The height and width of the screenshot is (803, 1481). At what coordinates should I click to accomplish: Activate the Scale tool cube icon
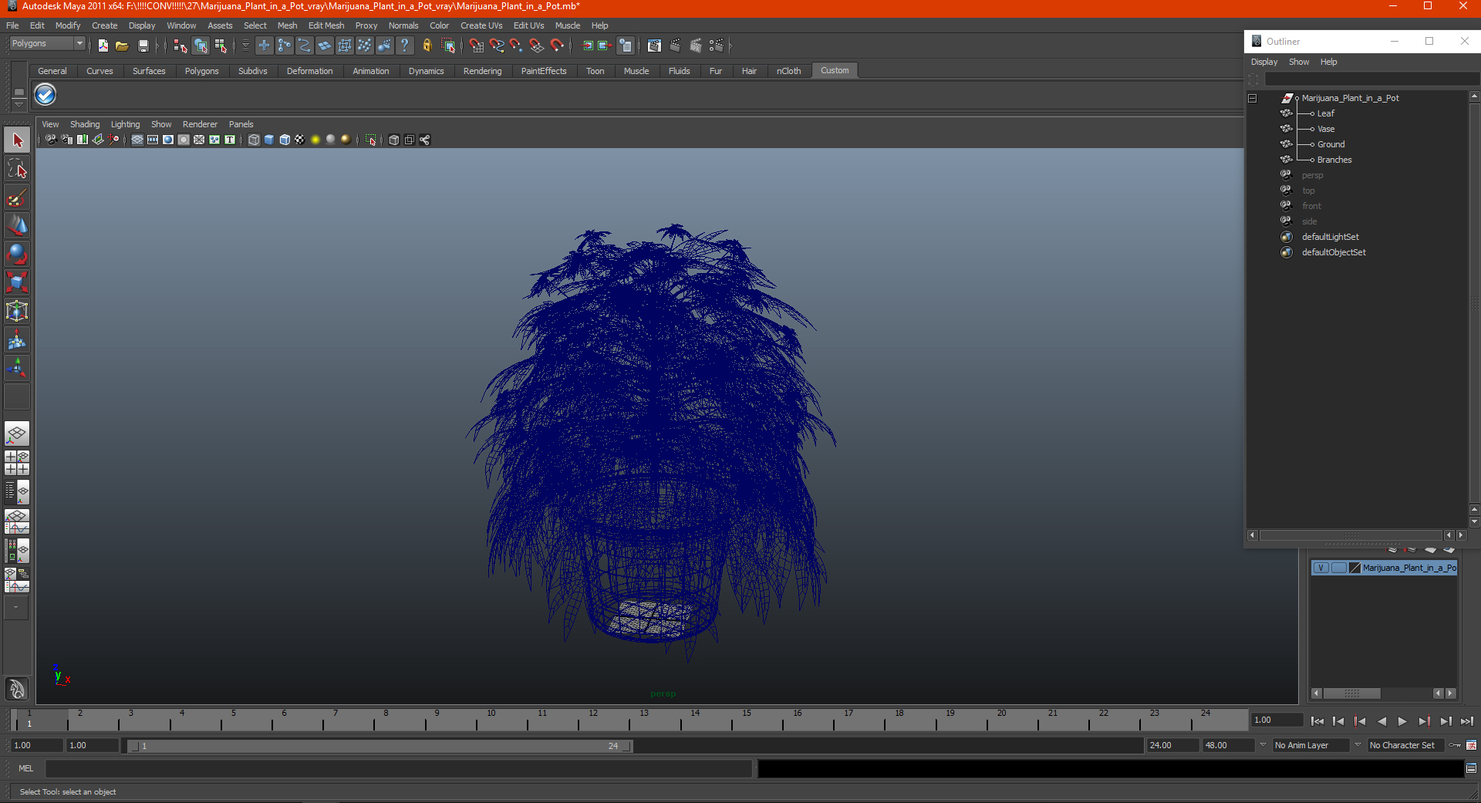(17, 282)
